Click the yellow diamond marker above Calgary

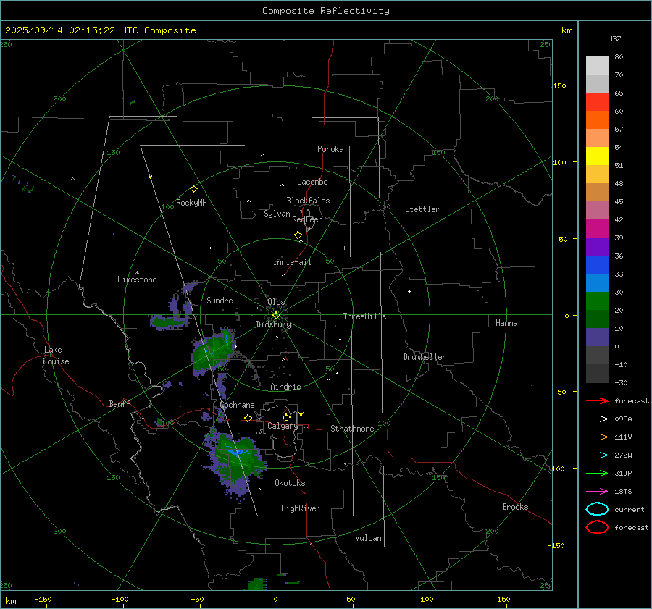(286, 417)
